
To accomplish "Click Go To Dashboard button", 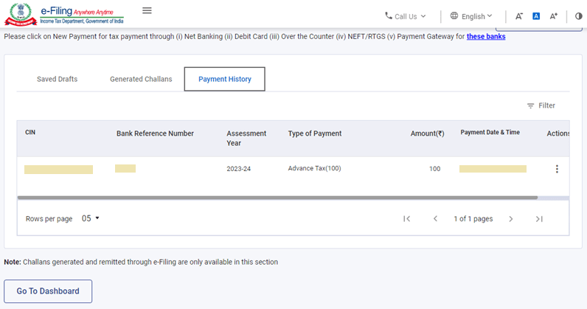I will tap(48, 291).
